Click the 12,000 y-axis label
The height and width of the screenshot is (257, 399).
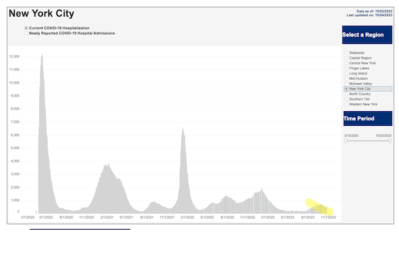[15, 57]
